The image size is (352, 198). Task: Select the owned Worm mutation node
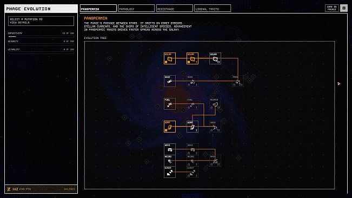[x=170, y=127]
